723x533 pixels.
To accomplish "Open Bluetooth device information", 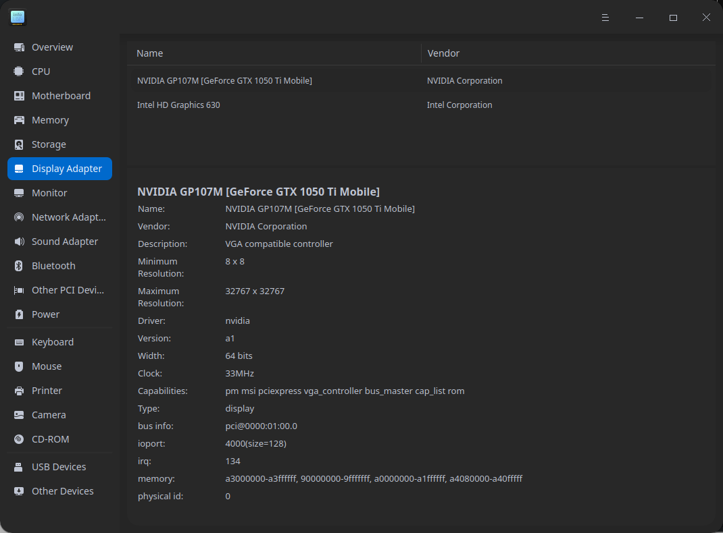I will pyautogui.click(x=60, y=266).
